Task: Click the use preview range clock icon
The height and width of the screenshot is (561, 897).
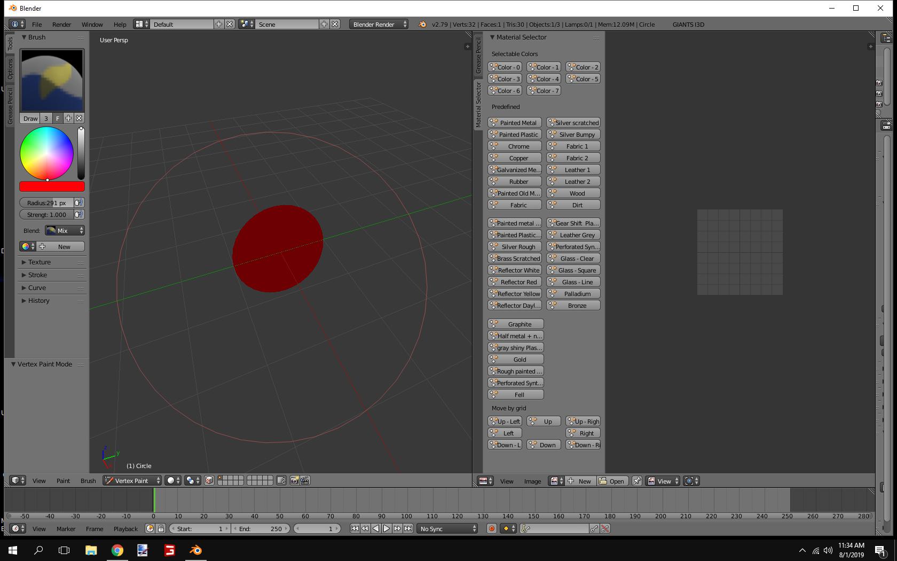Action: 150,528
